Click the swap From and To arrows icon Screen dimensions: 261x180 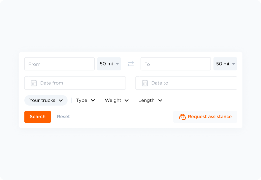(131, 64)
